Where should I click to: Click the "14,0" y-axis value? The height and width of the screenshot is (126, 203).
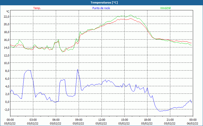(7, 48)
